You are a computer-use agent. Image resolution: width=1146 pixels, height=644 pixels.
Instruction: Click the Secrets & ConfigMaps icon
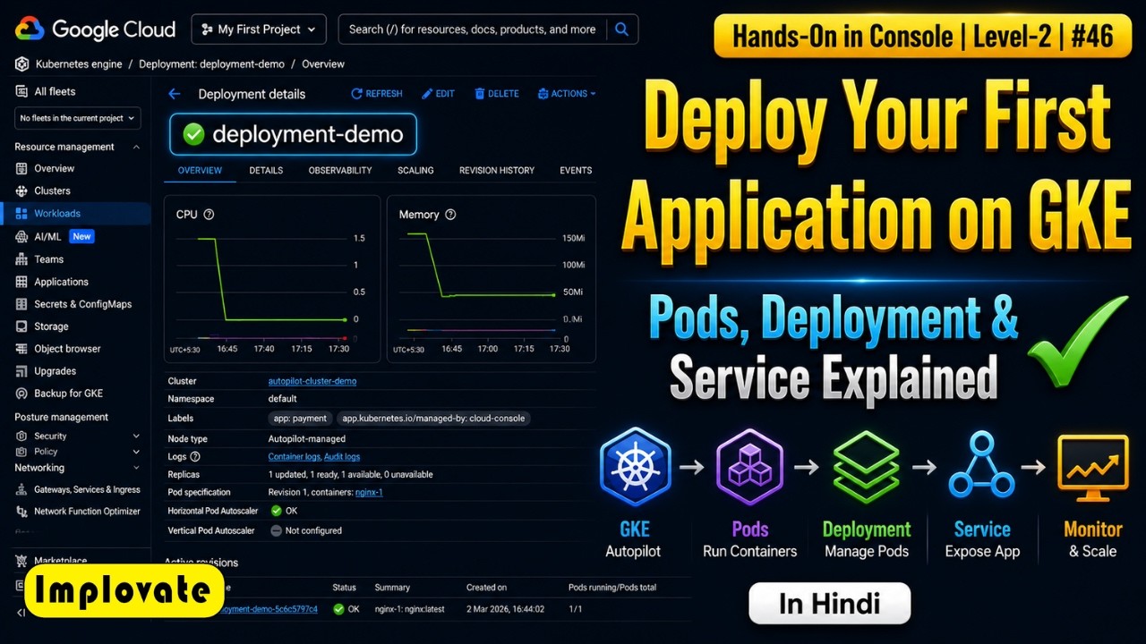click(x=21, y=304)
